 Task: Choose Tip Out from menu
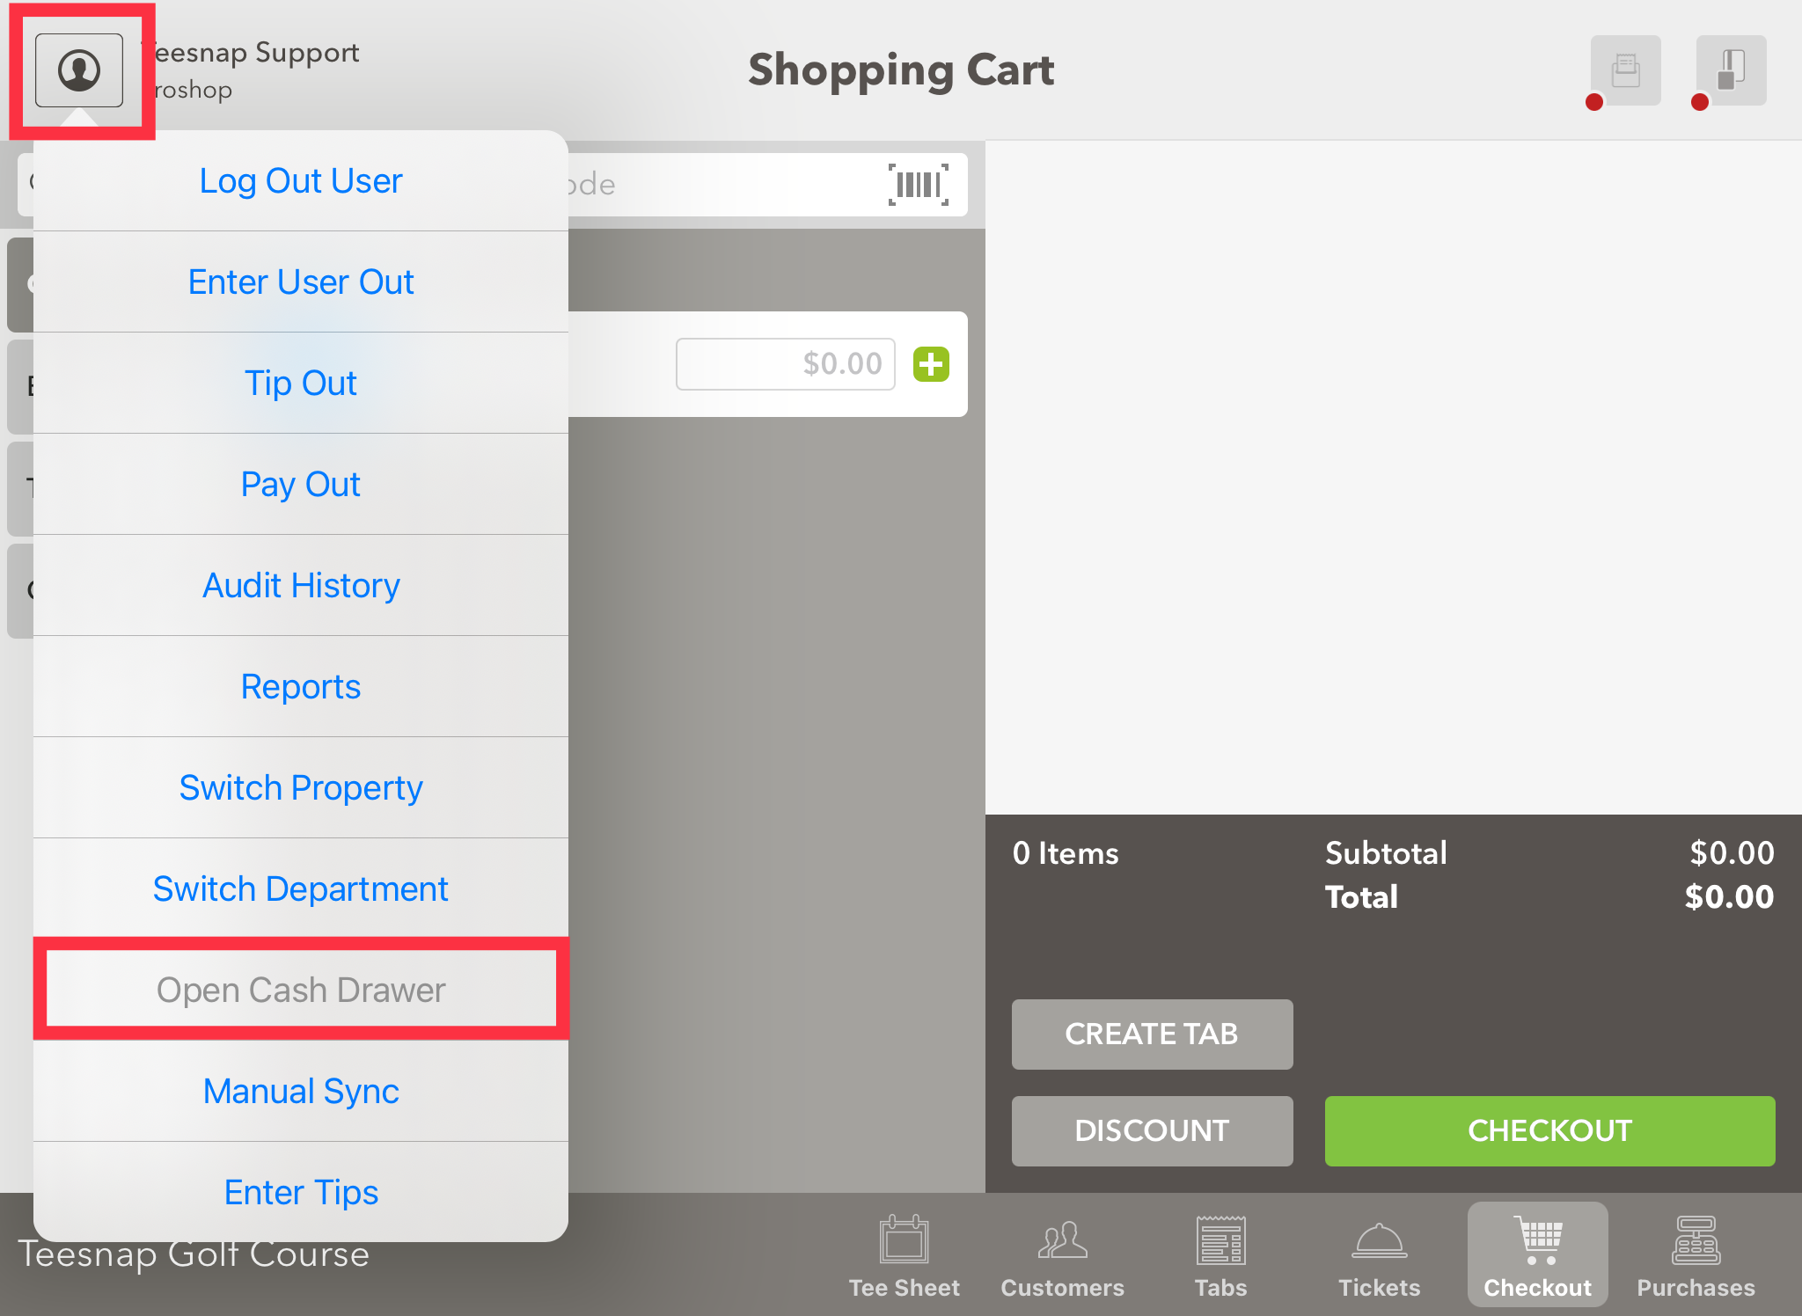301,384
